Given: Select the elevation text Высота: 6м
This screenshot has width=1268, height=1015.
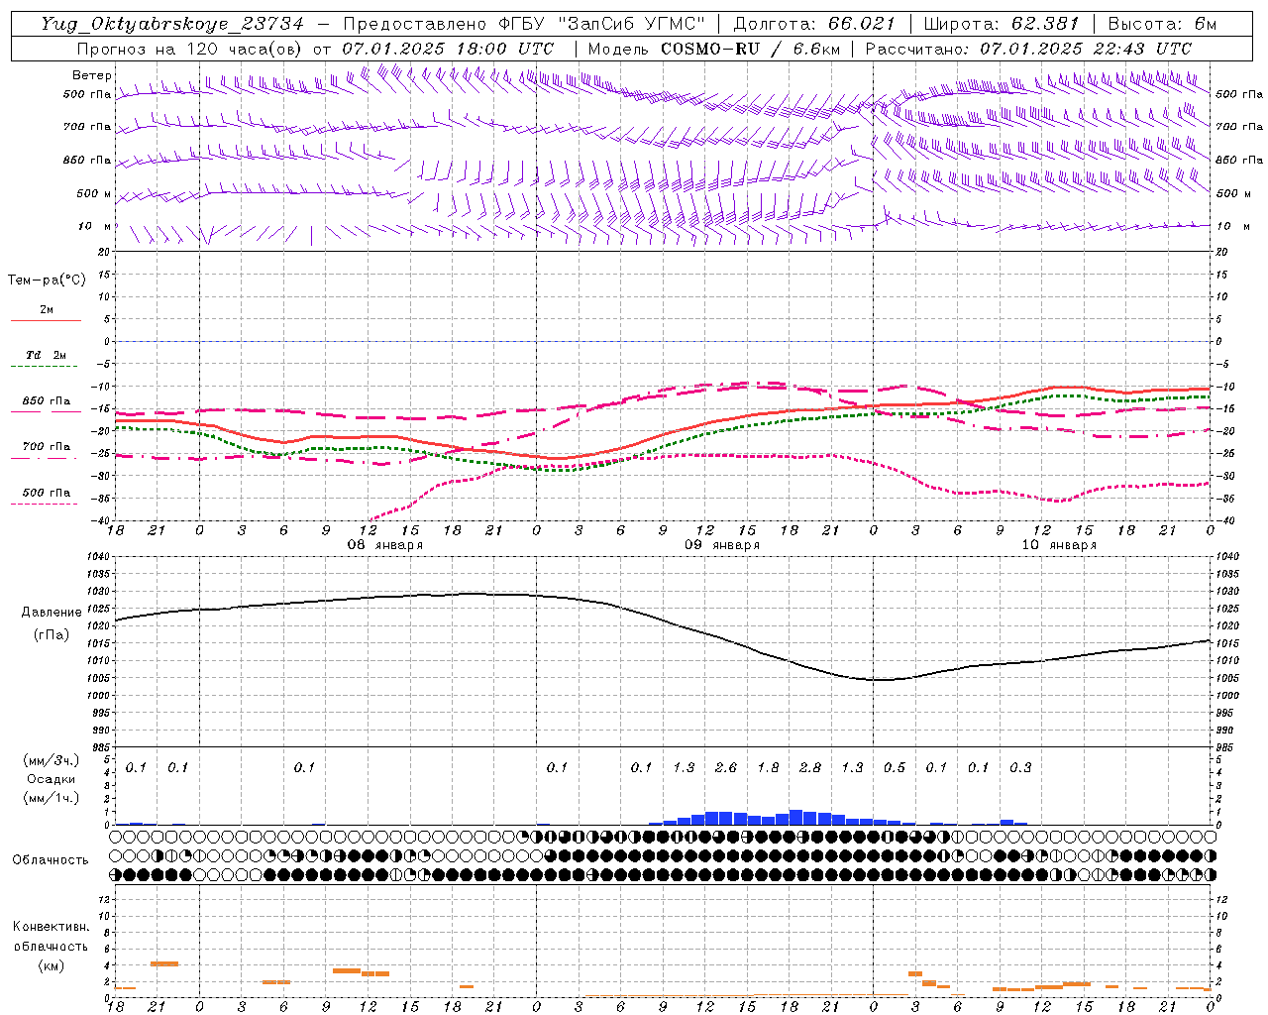Looking at the screenshot, I should click(1162, 24).
